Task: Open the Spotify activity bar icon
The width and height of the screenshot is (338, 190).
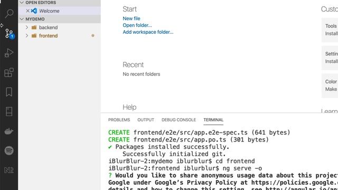Action: (x=9, y=150)
